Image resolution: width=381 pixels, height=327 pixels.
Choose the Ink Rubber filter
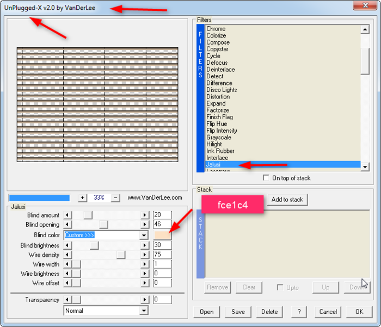220,151
